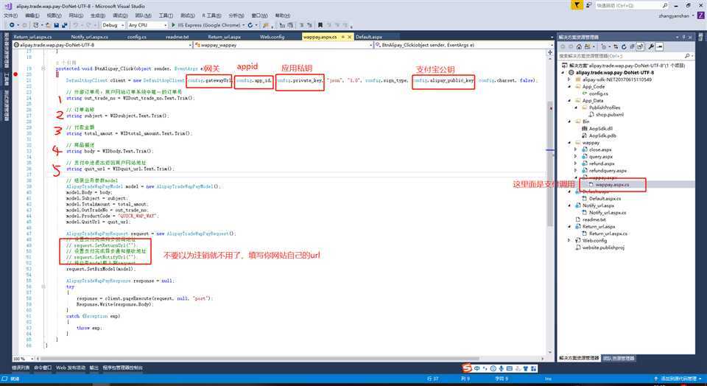The image size is (707, 386).
Task: Switch to 团队资源管理器 tab
Action: coord(619,359)
